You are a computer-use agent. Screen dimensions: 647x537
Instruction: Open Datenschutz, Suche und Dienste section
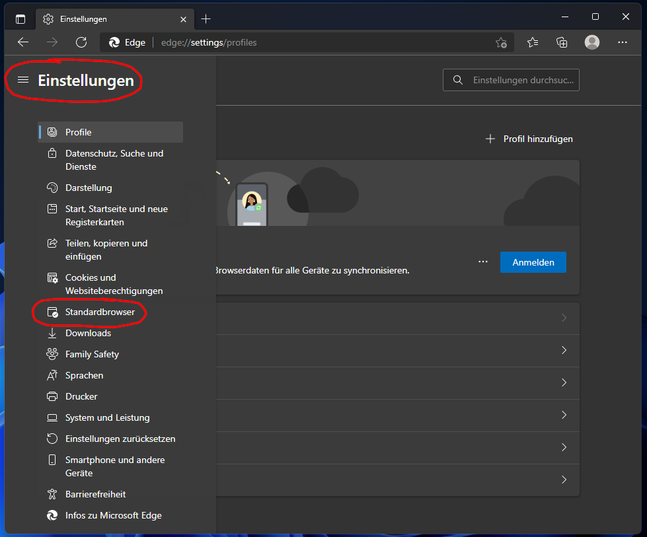coord(114,160)
